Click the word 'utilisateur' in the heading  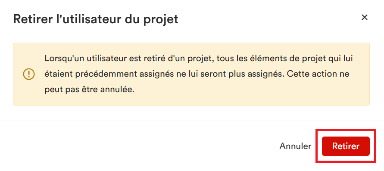[92, 19]
